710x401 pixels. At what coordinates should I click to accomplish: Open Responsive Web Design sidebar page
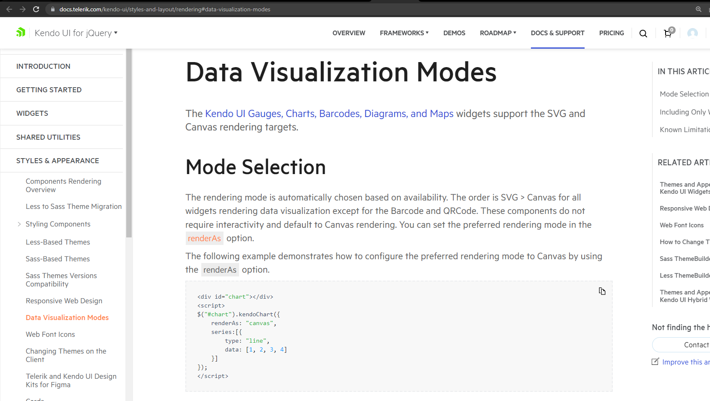click(x=64, y=301)
